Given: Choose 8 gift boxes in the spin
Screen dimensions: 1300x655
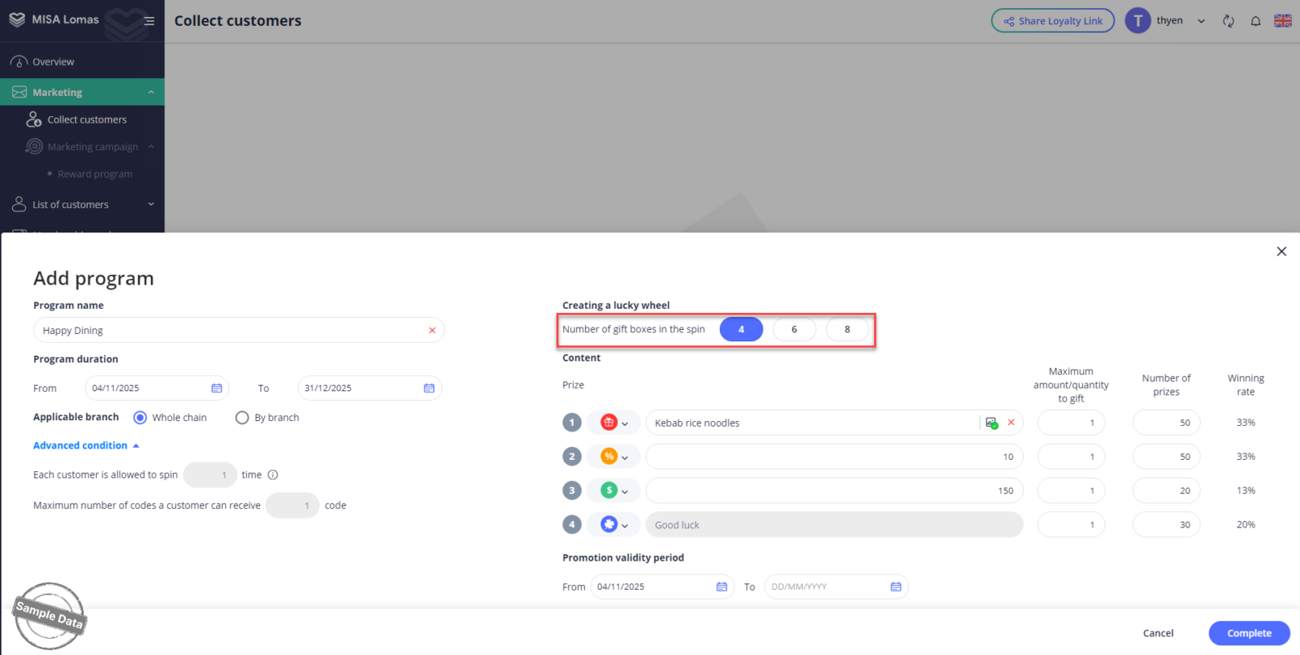Looking at the screenshot, I should tap(847, 329).
